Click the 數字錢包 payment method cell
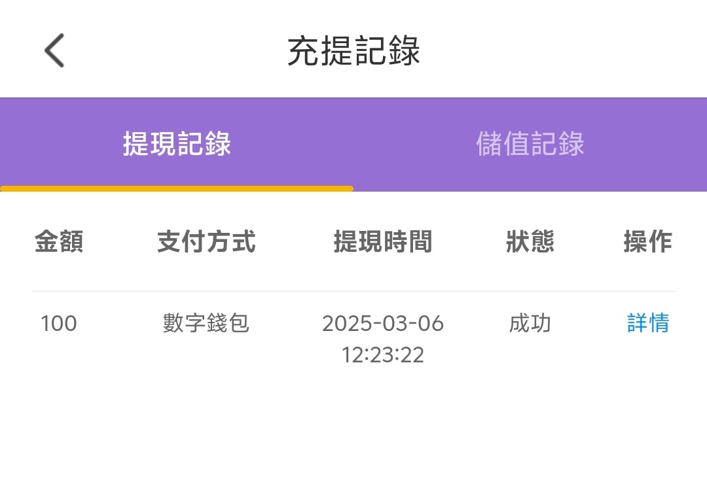 point(206,323)
